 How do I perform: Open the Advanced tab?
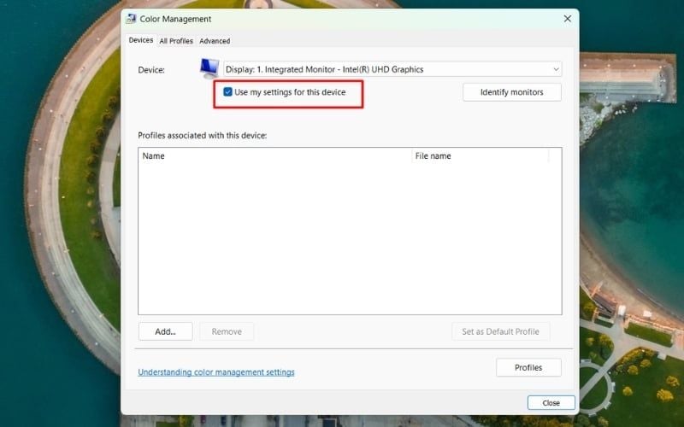(215, 41)
